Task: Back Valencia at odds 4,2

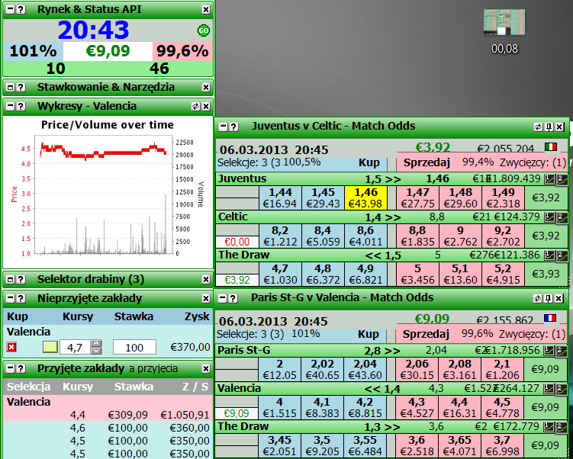Action: coord(365,407)
